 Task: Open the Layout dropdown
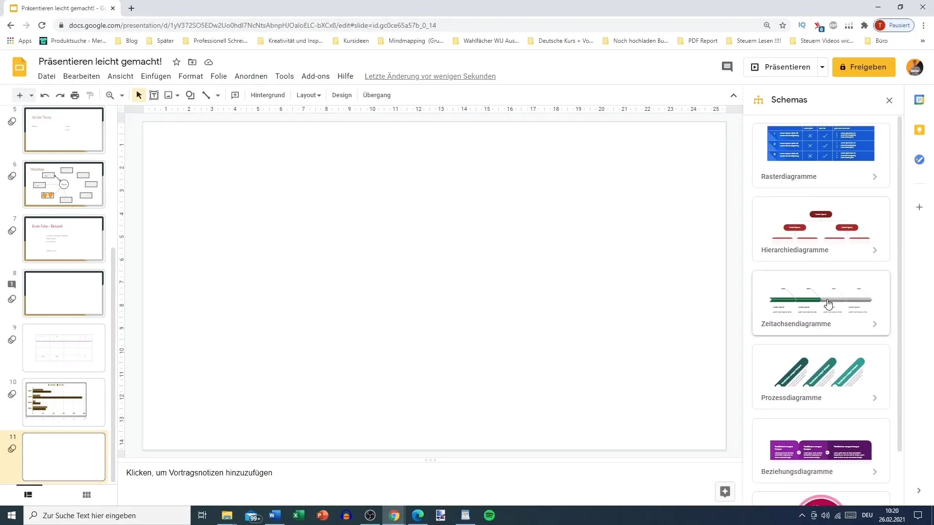coord(309,95)
